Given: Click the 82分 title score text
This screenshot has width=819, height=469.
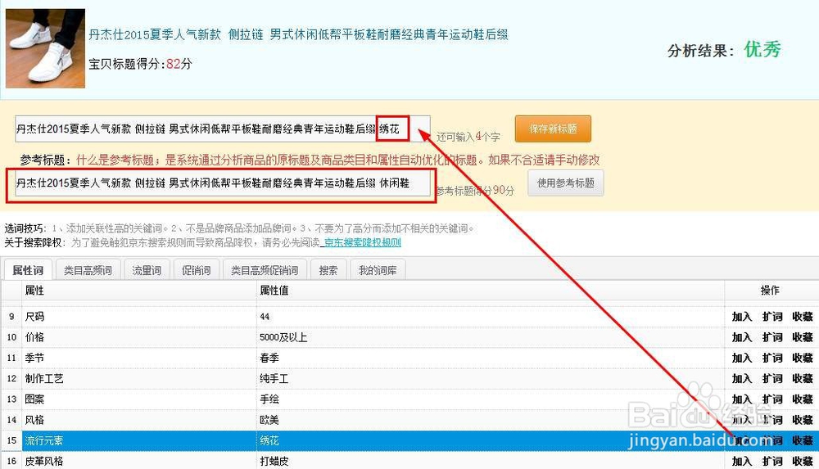Looking at the screenshot, I should tap(179, 64).
